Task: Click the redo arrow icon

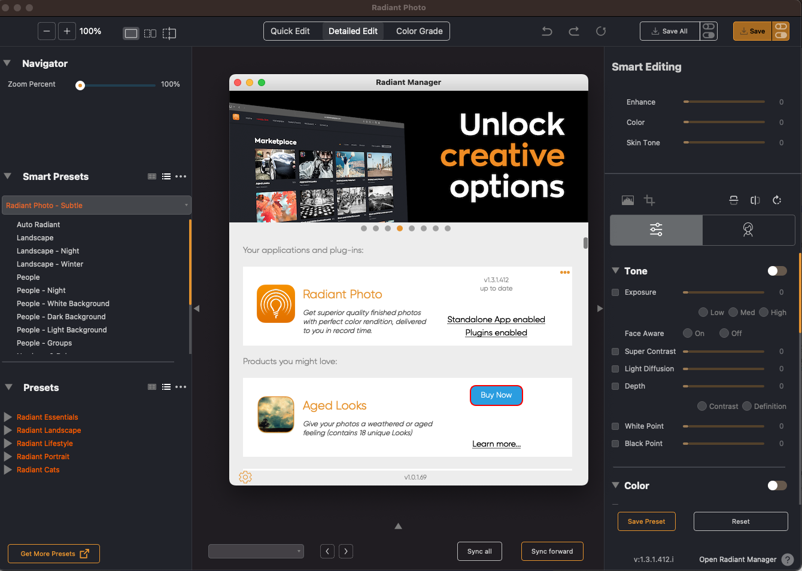Action: click(x=574, y=31)
